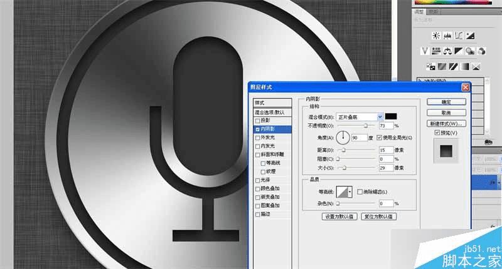Enable the 纹理 texture checkbox
The height and width of the screenshot is (269, 502).
coord(263,171)
